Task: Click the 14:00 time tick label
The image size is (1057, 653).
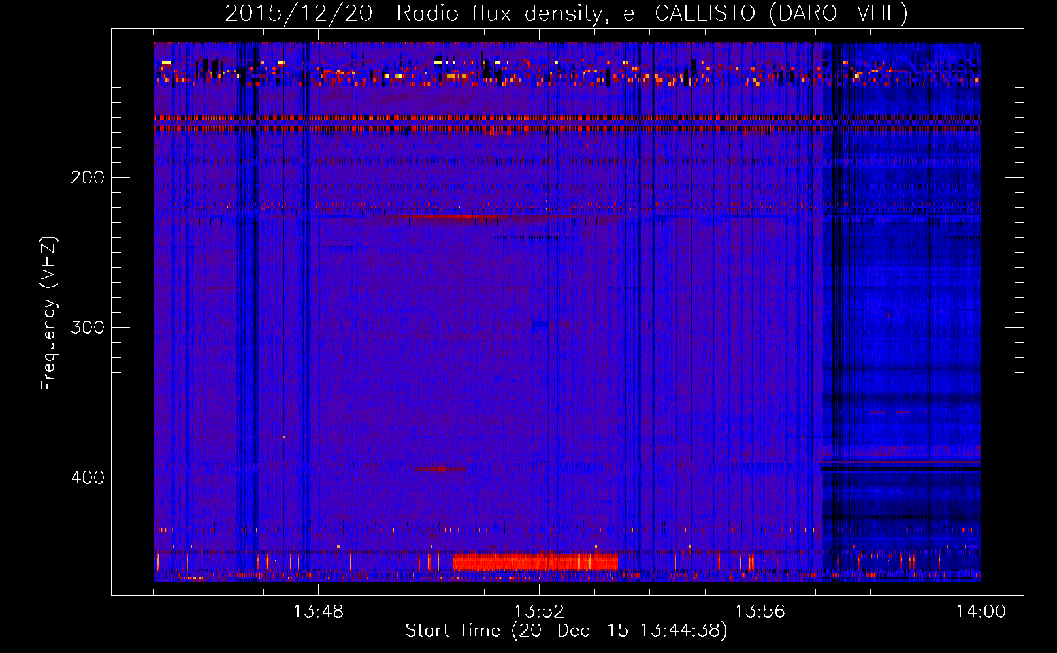Action: point(981,612)
